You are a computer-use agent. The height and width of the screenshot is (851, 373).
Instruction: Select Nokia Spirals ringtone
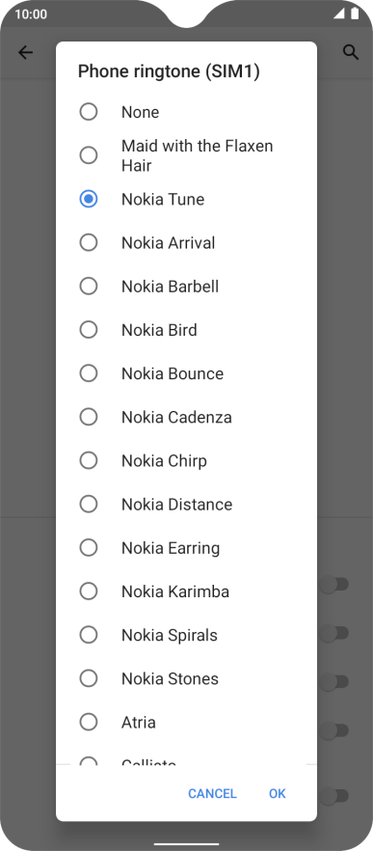(x=187, y=635)
